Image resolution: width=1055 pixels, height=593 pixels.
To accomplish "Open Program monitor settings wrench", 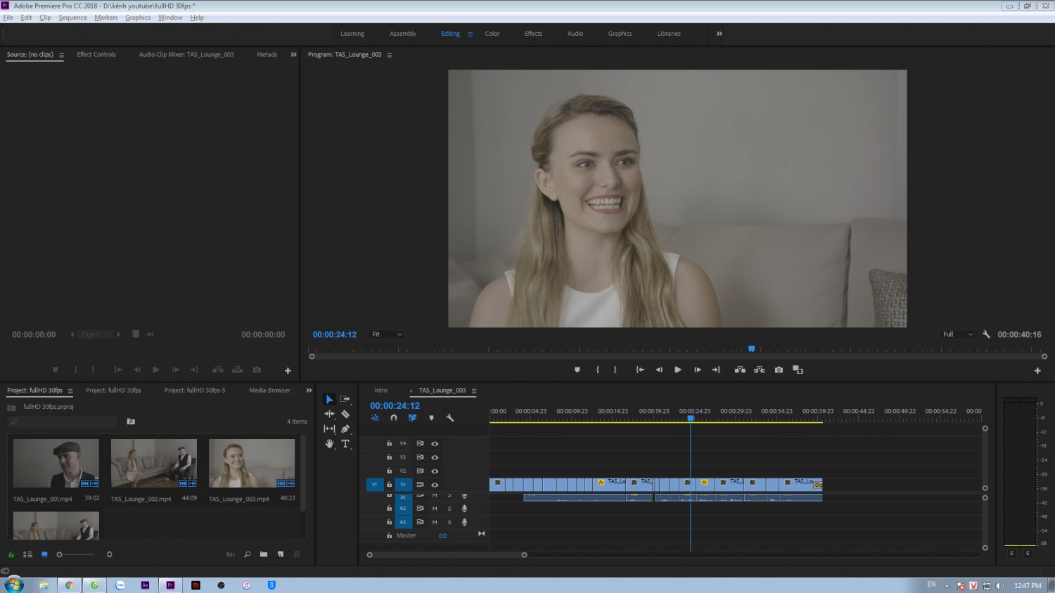I will [x=986, y=334].
